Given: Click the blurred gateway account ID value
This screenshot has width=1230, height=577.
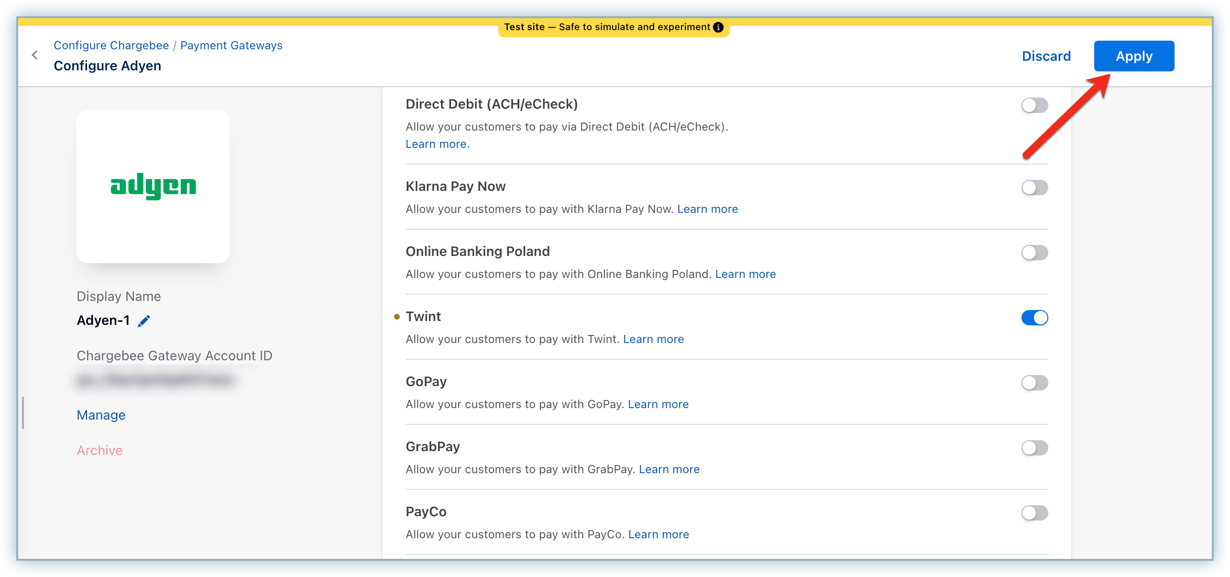Looking at the screenshot, I should [x=155, y=380].
